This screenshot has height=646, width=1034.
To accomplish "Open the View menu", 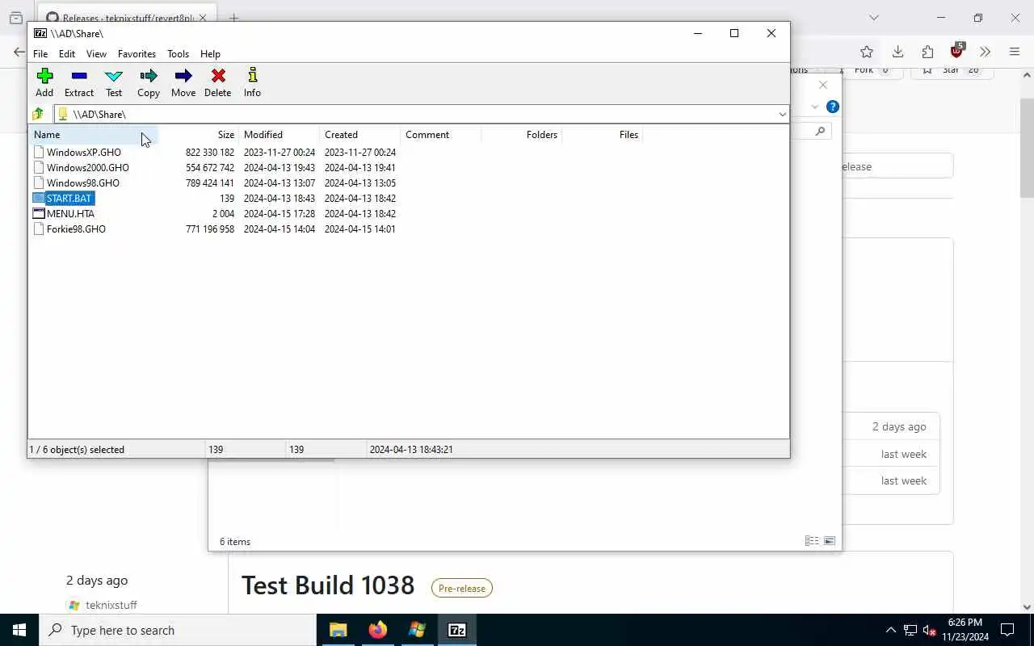I will 96,54.
